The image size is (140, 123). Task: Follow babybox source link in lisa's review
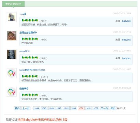[126, 21]
